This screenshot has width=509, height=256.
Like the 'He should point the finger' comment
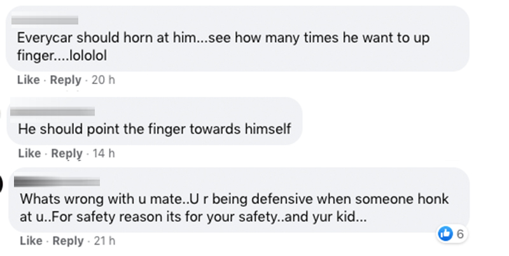click(x=29, y=153)
